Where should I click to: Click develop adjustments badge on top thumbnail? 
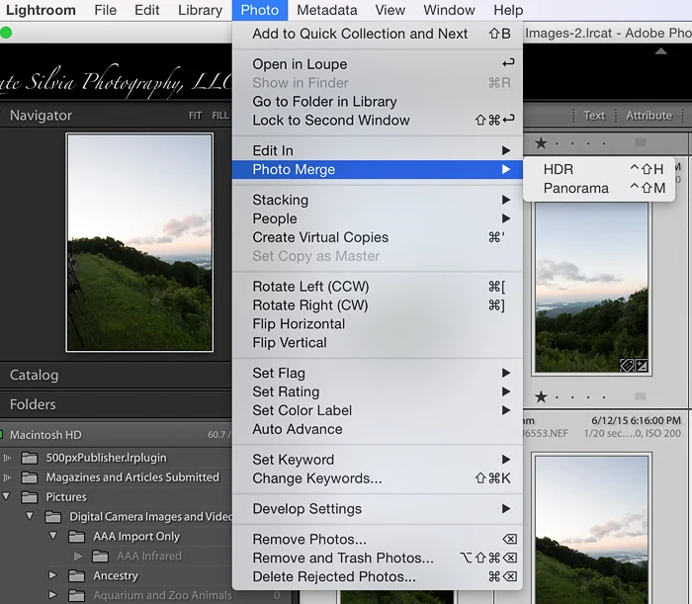642,366
